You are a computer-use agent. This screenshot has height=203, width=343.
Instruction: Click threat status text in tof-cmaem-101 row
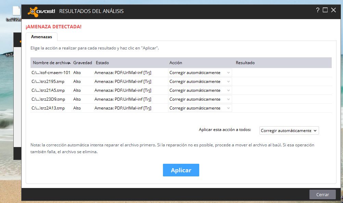tap(123, 73)
